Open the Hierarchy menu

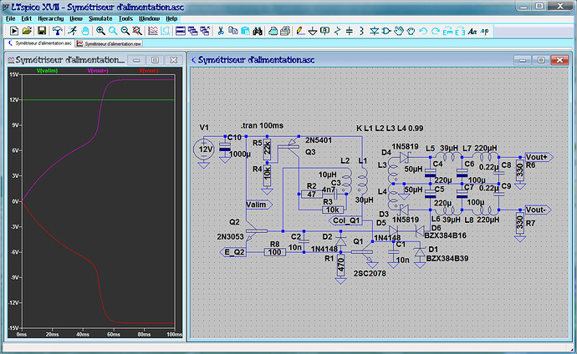tap(51, 18)
